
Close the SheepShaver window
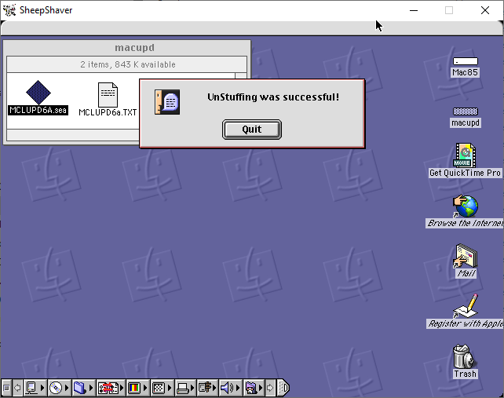click(485, 10)
